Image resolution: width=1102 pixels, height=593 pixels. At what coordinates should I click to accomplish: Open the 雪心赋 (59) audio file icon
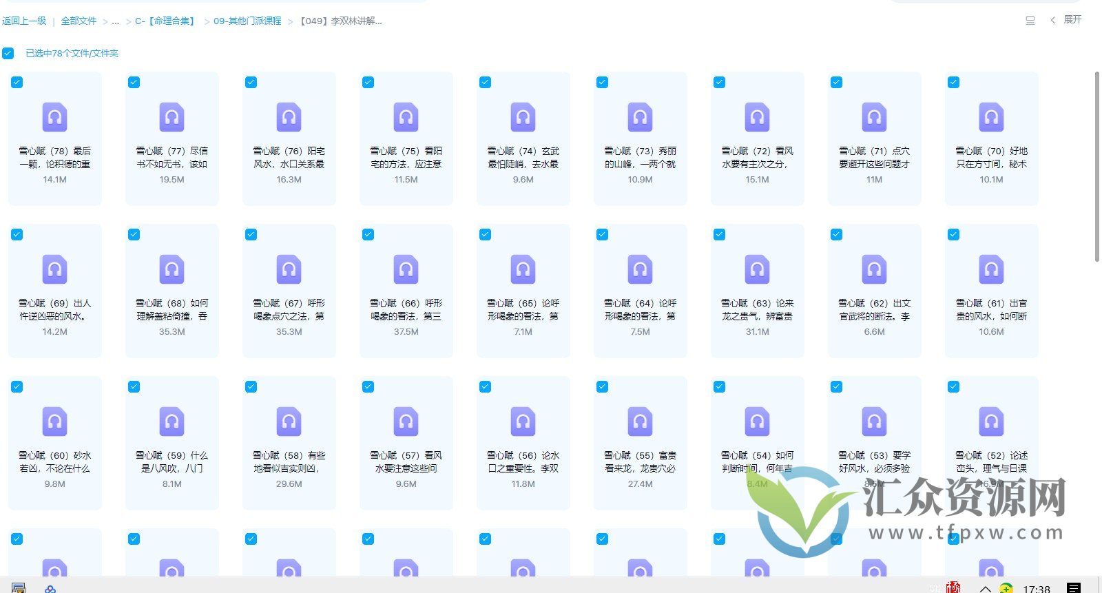pos(171,422)
